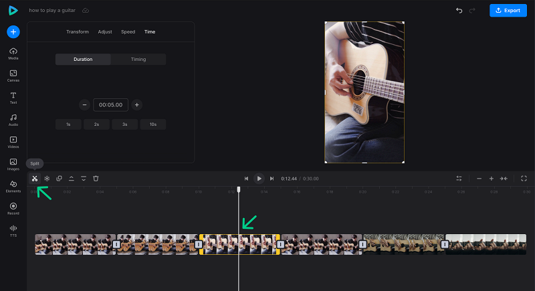Image resolution: width=535 pixels, height=291 pixels.
Task: Open the Elements panel
Action: (13, 187)
